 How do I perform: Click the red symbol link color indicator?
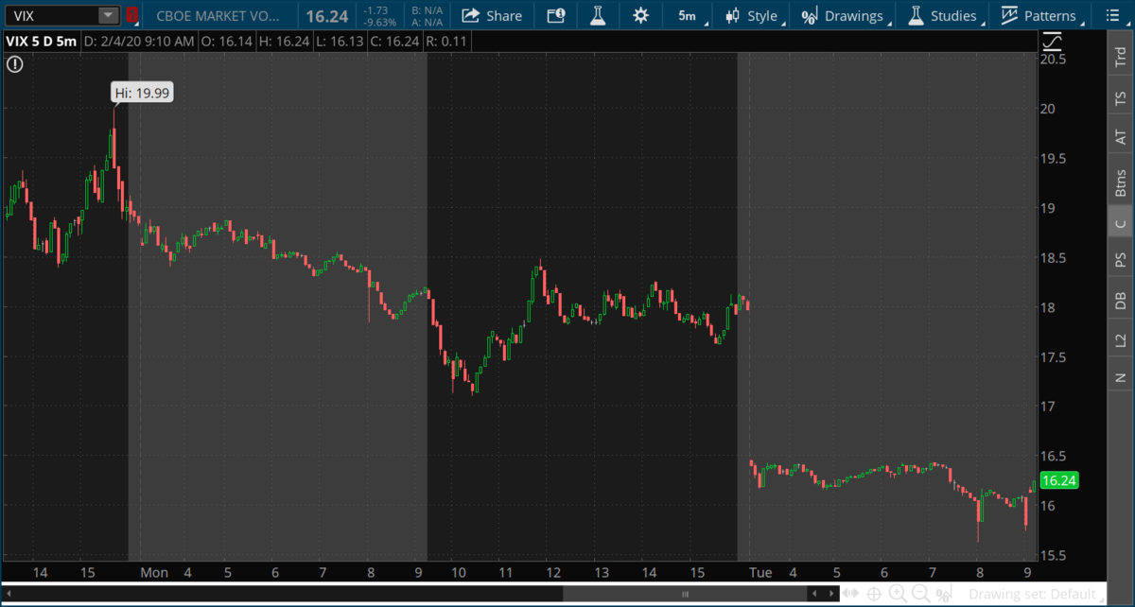click(x=131, y=15)
